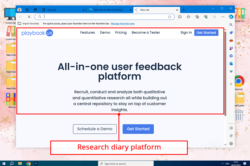The width and height of the screenshot is (250, 166).
Task: Click the playbook ux logo
Action: 37,33
